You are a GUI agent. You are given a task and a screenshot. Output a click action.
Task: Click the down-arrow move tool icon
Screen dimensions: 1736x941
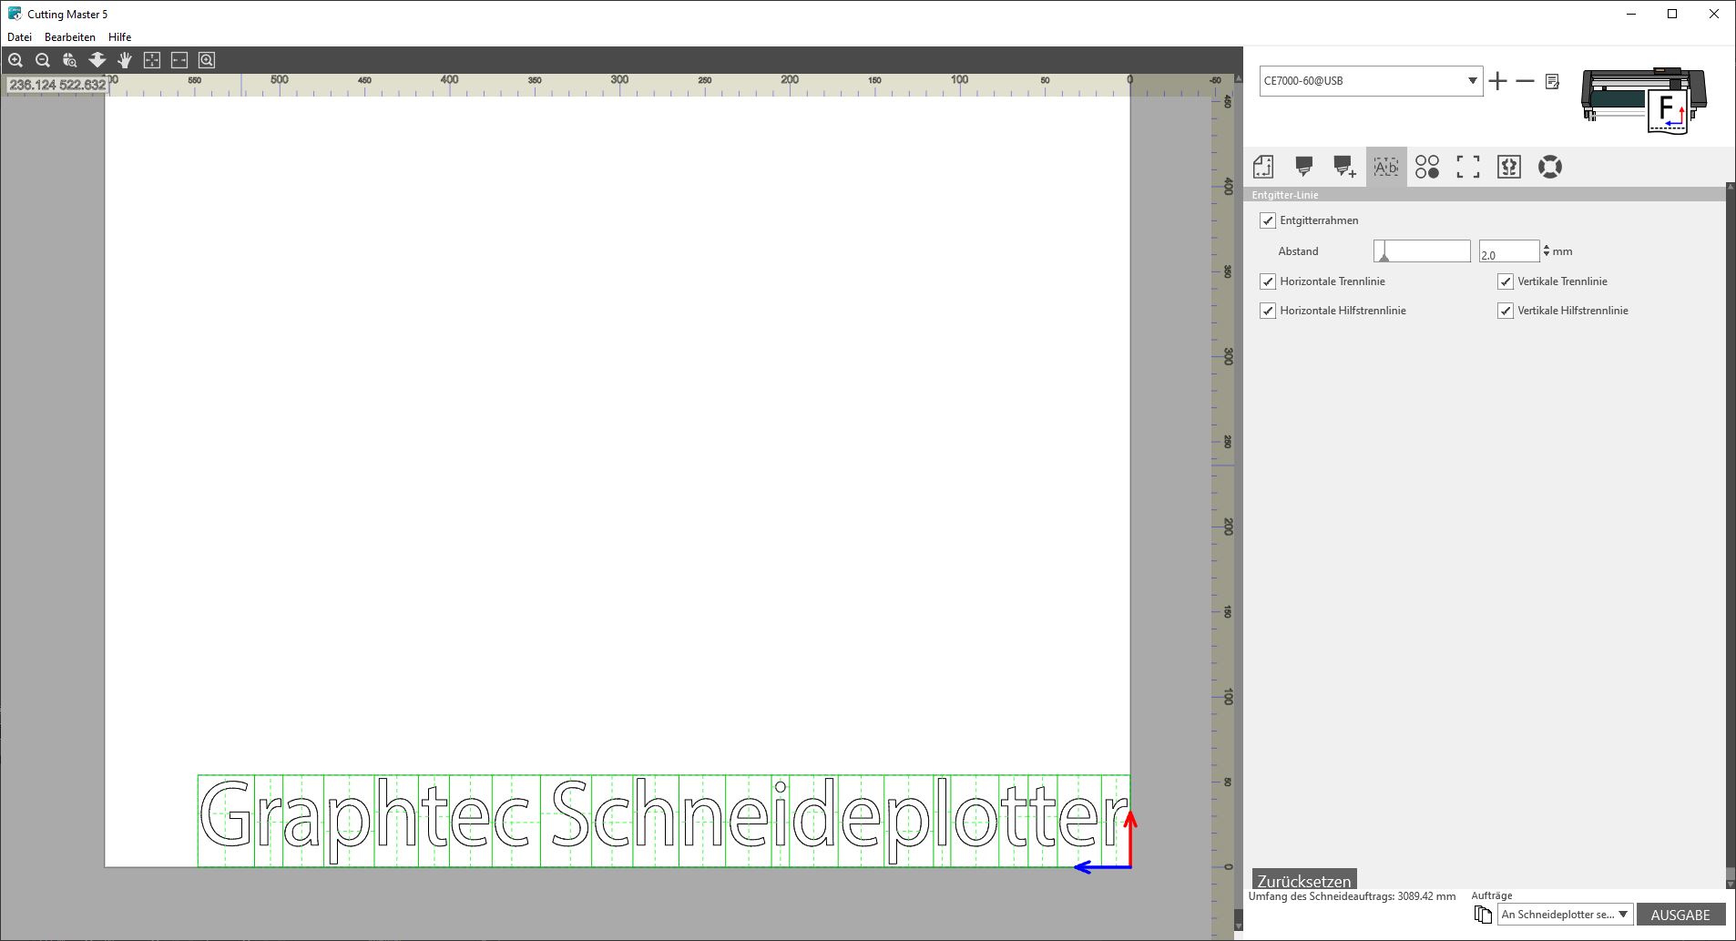click(97, 60)
